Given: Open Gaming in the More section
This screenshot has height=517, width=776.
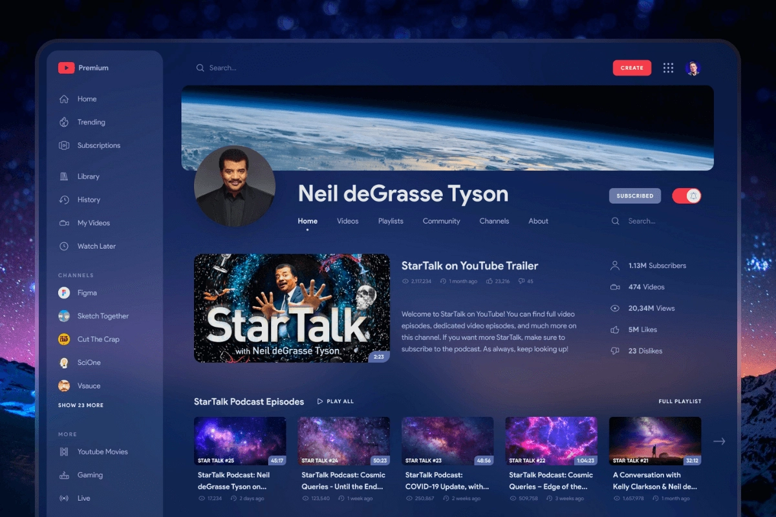Looking at the screenshot, I should pyautogui.click(x=90, y=475).
